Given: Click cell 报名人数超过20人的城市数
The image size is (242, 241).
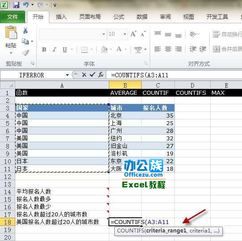Looking at the screenshot, I should [62, 214].
